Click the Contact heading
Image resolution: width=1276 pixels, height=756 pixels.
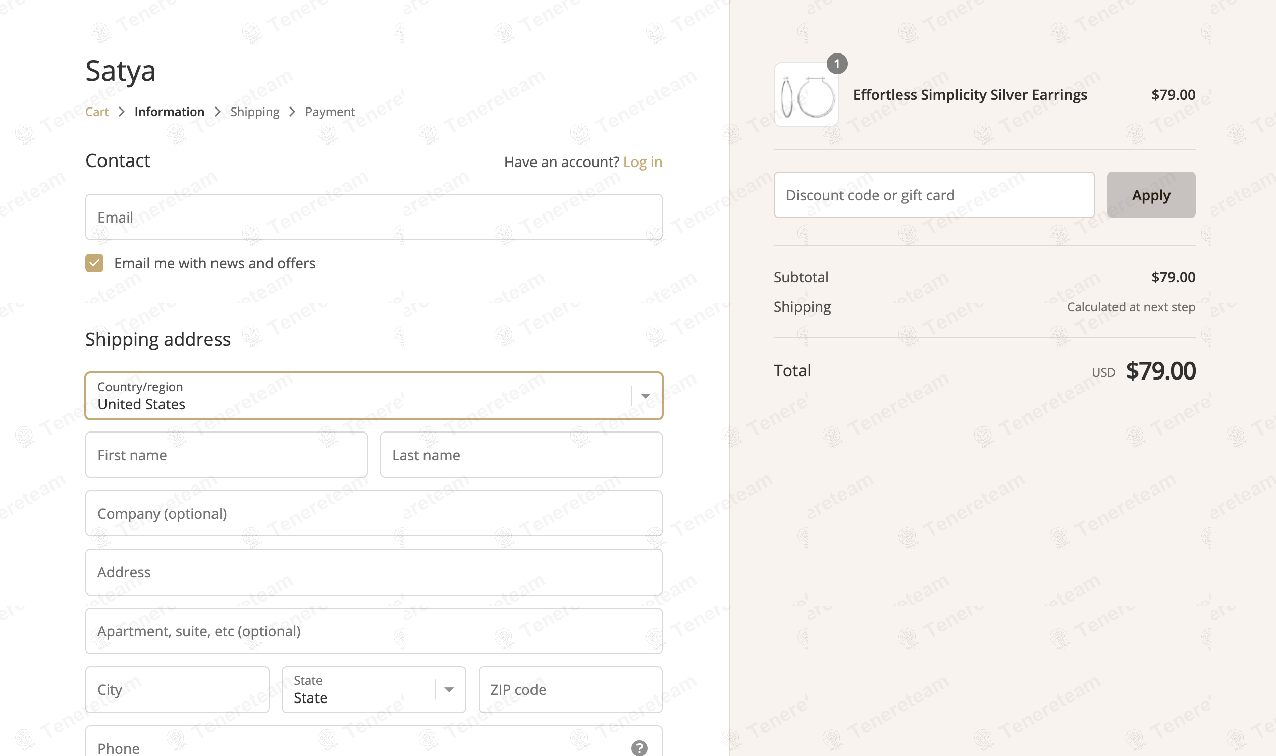pos(118,161)
